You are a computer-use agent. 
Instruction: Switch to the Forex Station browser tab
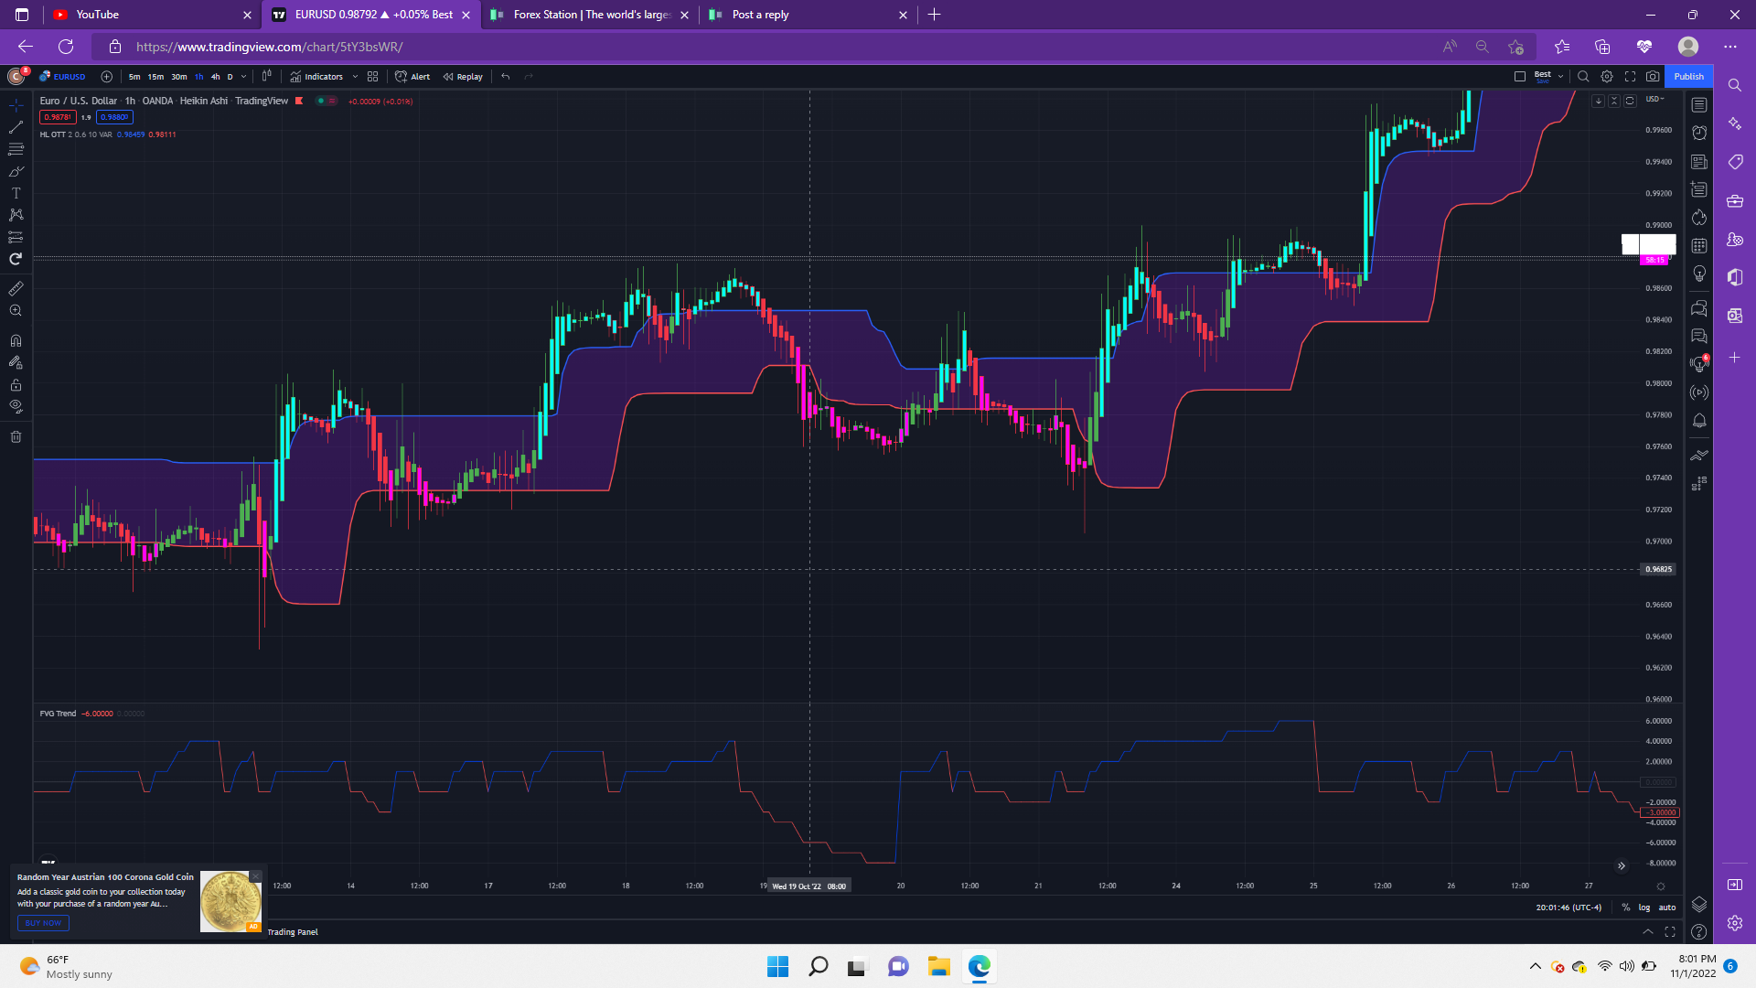(590, 15)
